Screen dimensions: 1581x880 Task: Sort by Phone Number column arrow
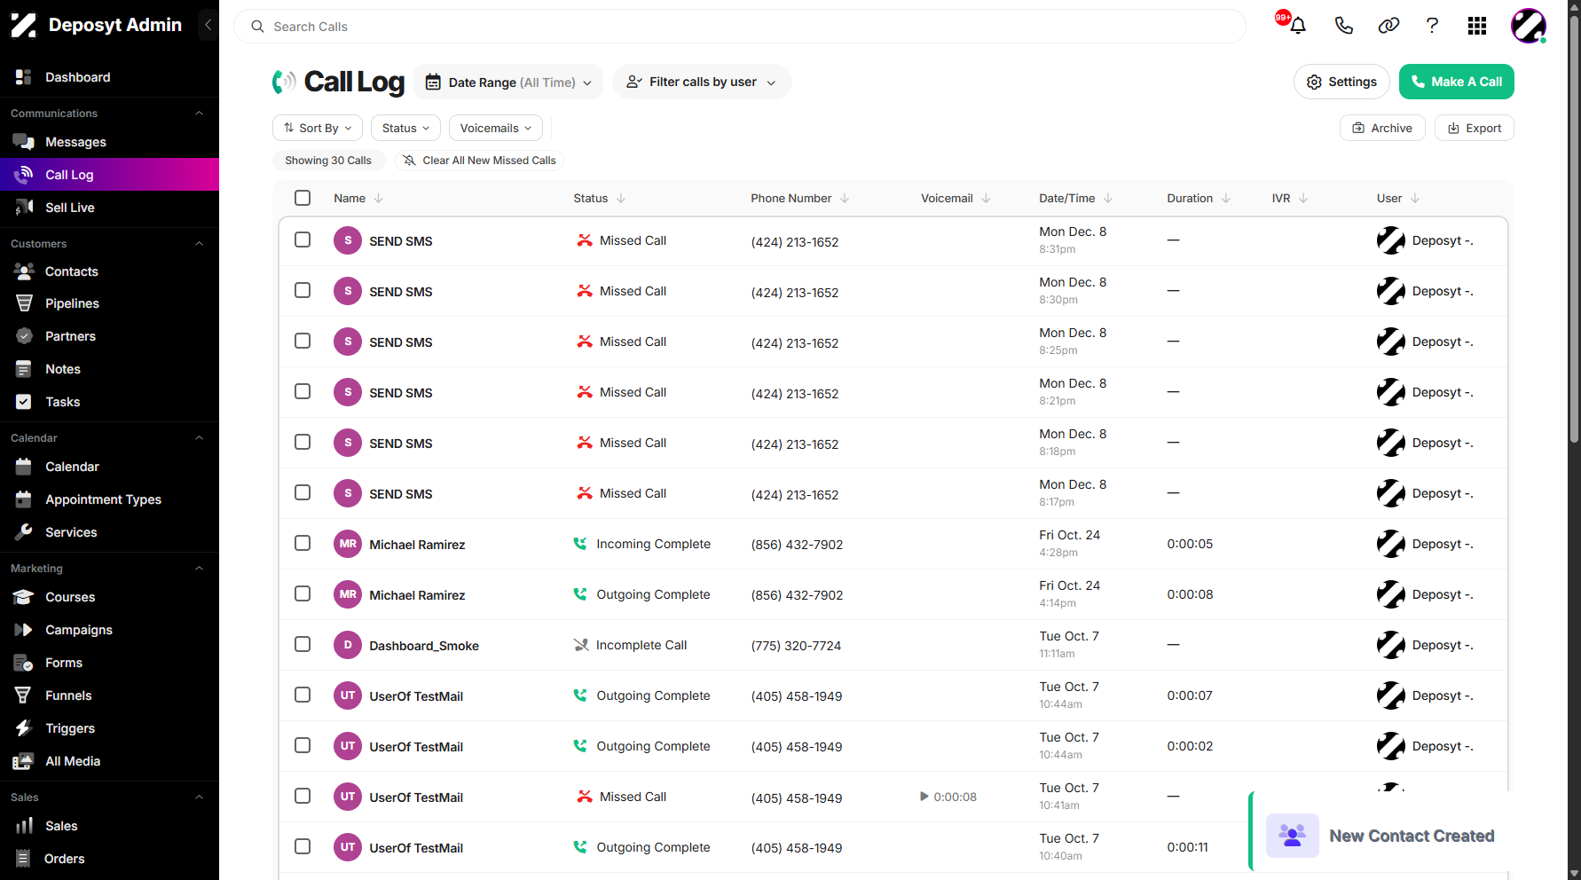[845, 198]
